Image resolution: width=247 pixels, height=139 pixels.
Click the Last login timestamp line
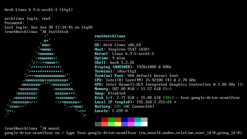[48, 27]
